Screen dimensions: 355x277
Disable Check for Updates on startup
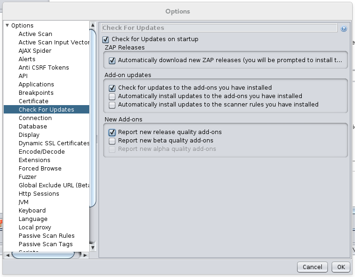[x=106, y=39]
